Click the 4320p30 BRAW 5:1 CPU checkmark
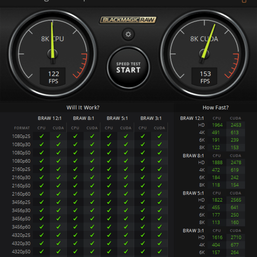Image resolution: width=257 pixels, height=257 pixels. [109, 243]
